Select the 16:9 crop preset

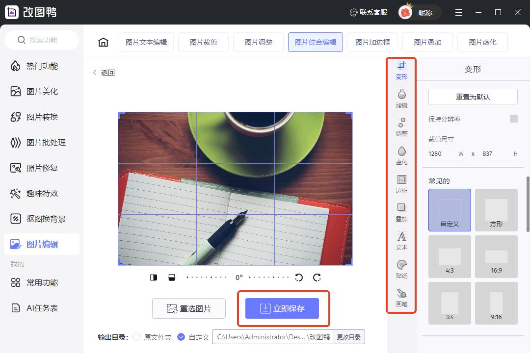496,256
